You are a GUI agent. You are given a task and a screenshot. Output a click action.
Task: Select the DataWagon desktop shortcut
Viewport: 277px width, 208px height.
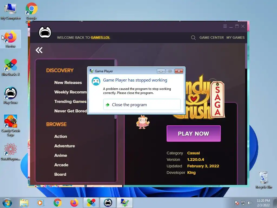11,152
